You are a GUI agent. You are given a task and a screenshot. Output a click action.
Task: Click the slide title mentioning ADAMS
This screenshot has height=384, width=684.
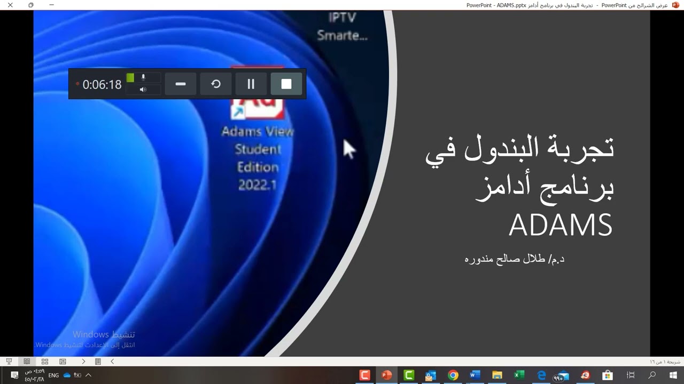pyautogui.click(x=520, y=186)
